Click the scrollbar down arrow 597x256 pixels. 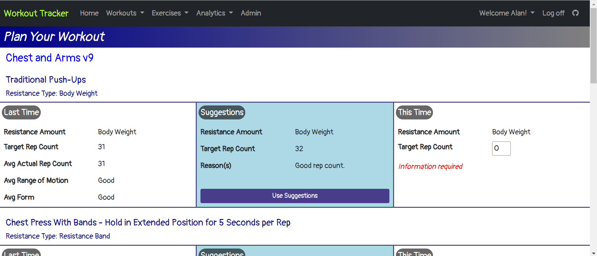593,253
